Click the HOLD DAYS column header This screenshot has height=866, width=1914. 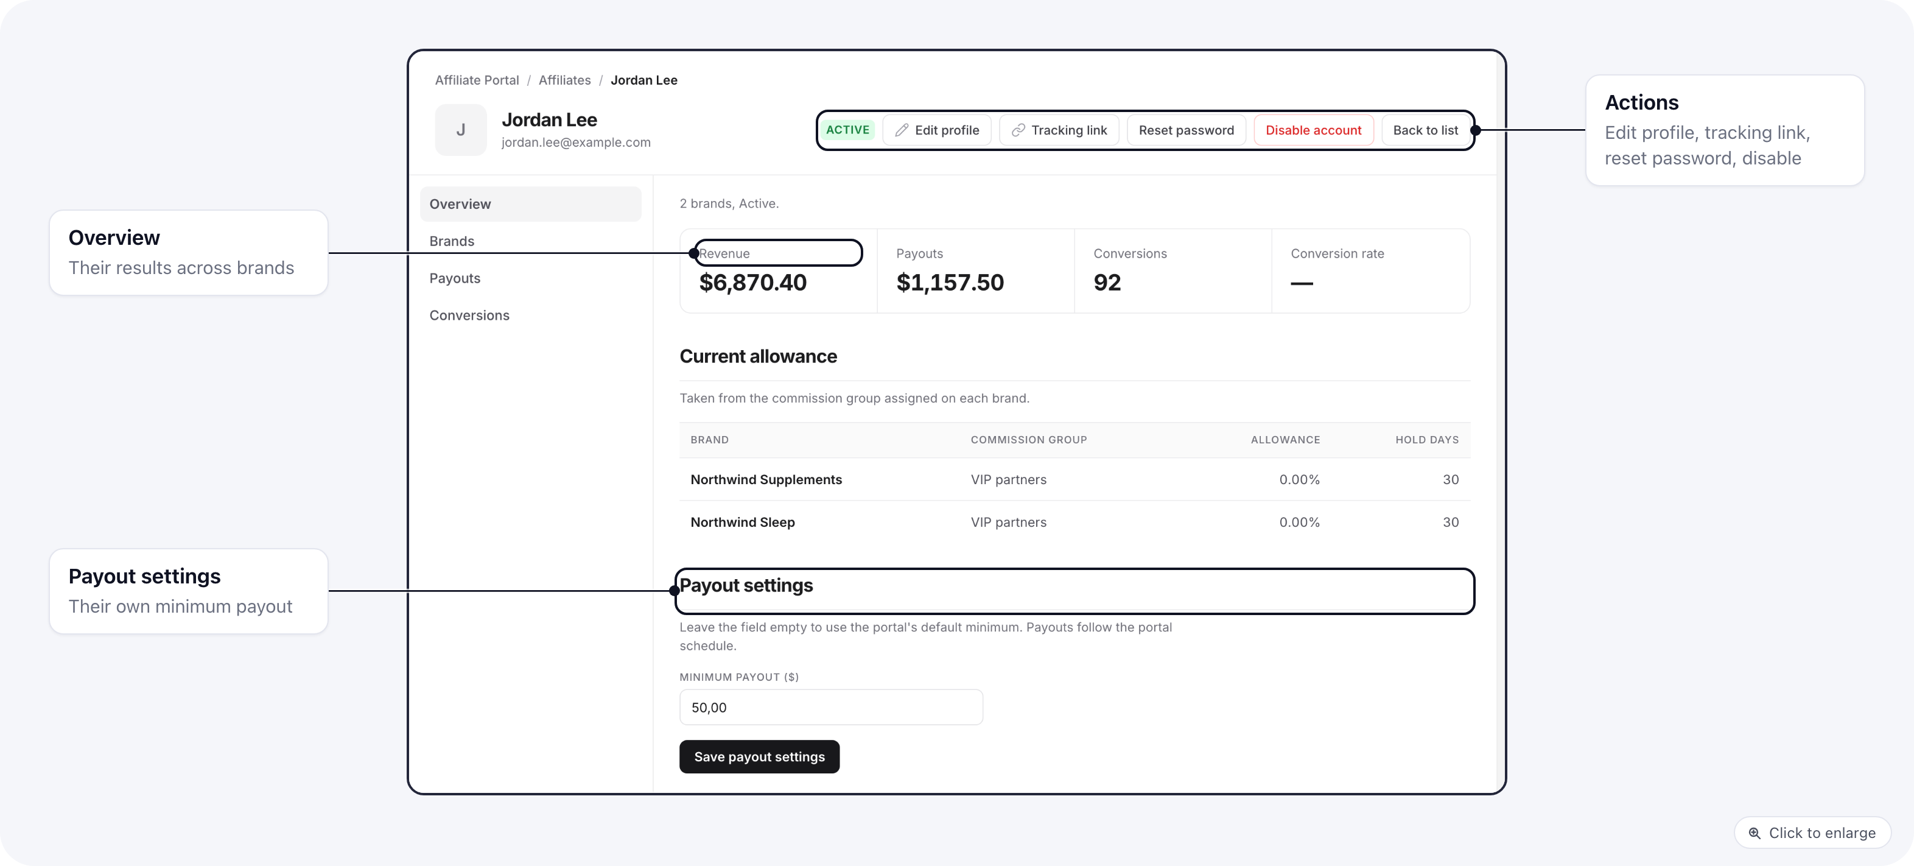(x=1426, y=440)
